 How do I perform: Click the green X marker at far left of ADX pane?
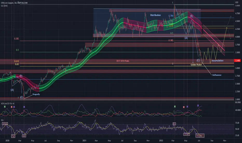5,107
